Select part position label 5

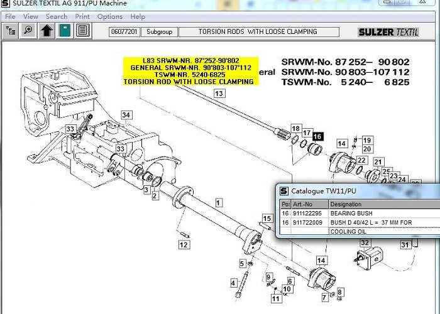243,264
